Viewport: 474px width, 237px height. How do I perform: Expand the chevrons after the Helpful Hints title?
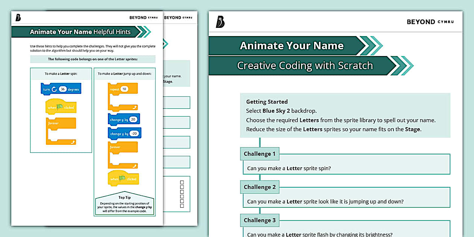point(145,32)
